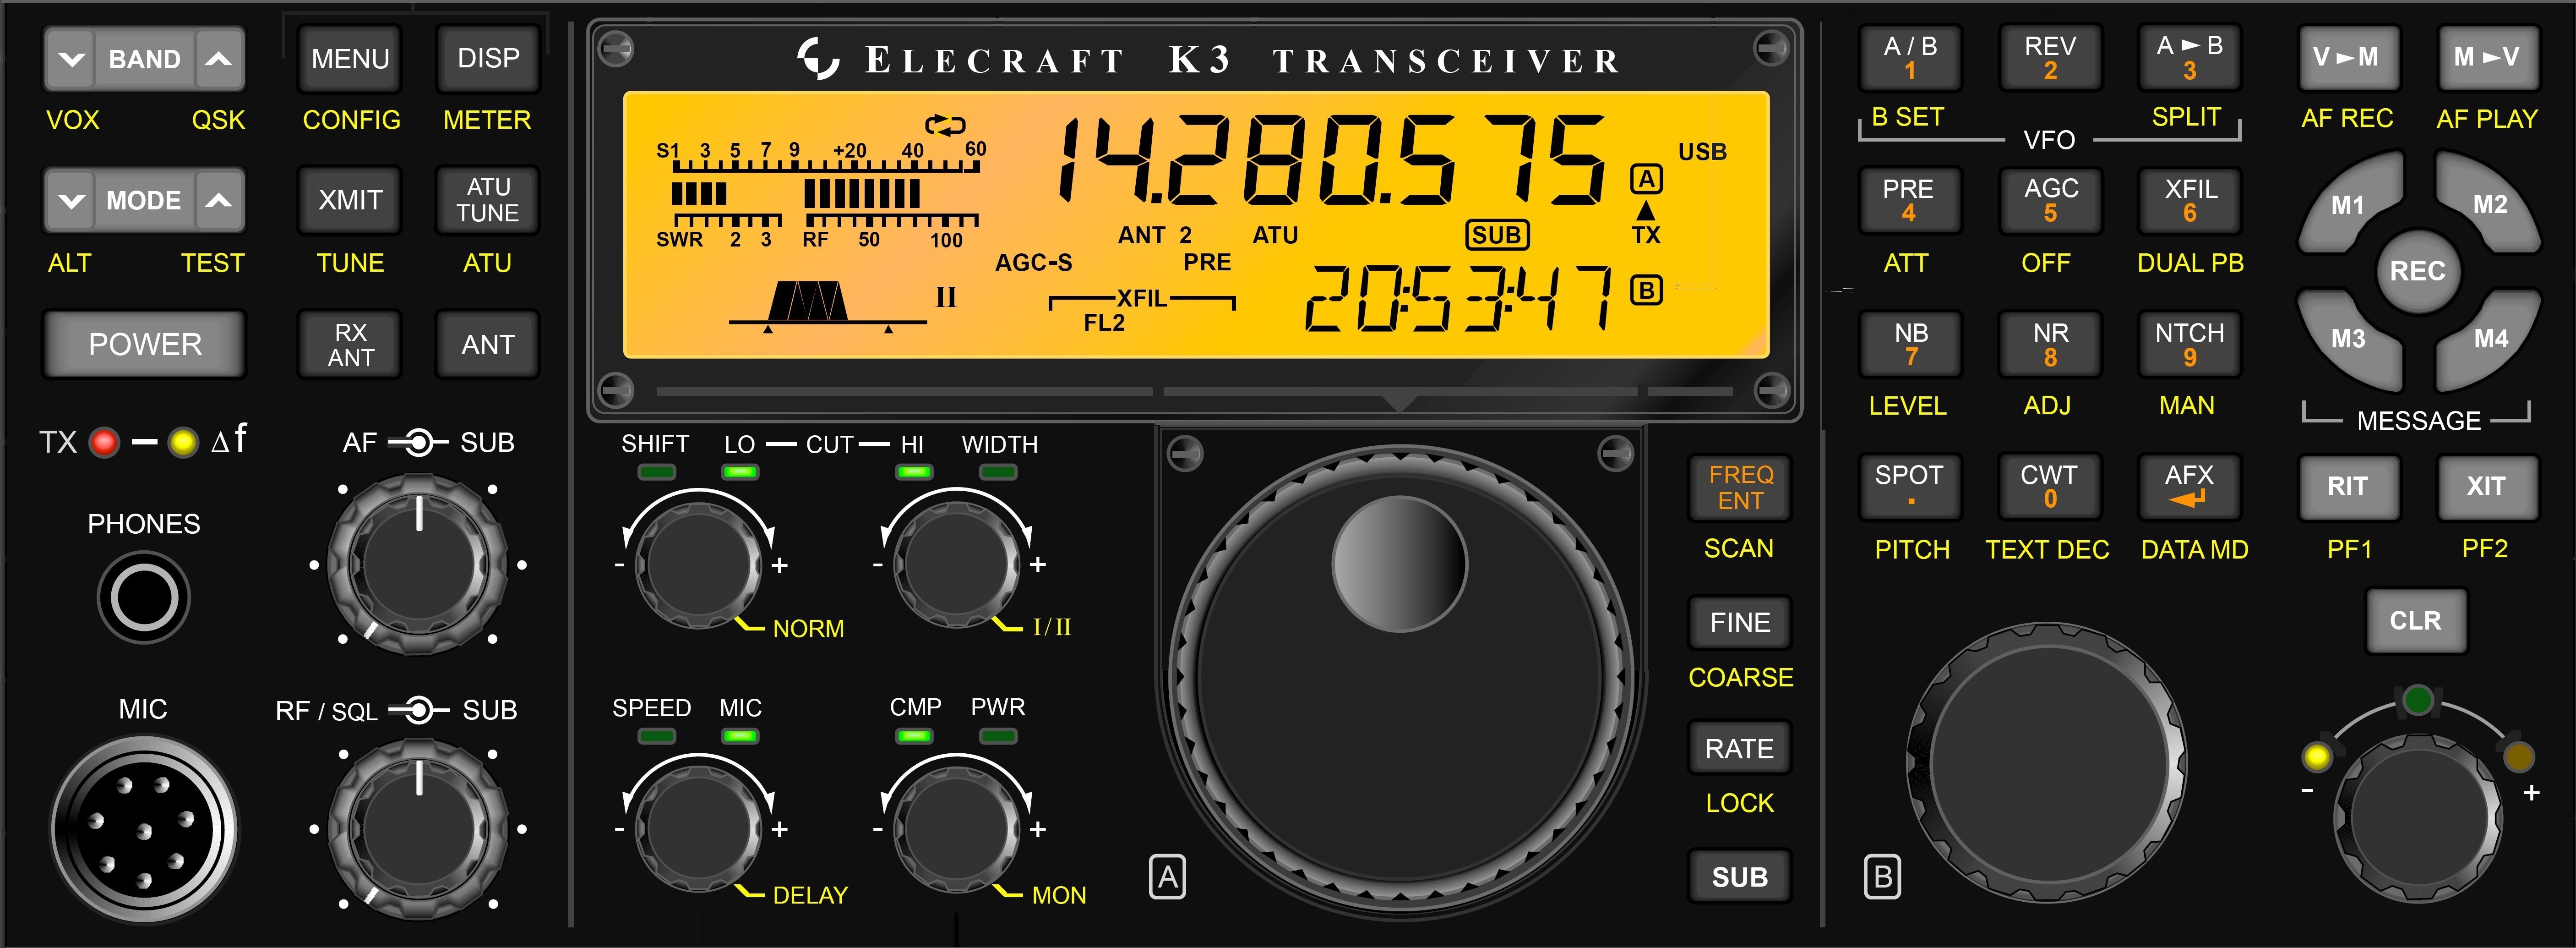Click the 14.280.575 VFO A frequency

coord(1333,160)
